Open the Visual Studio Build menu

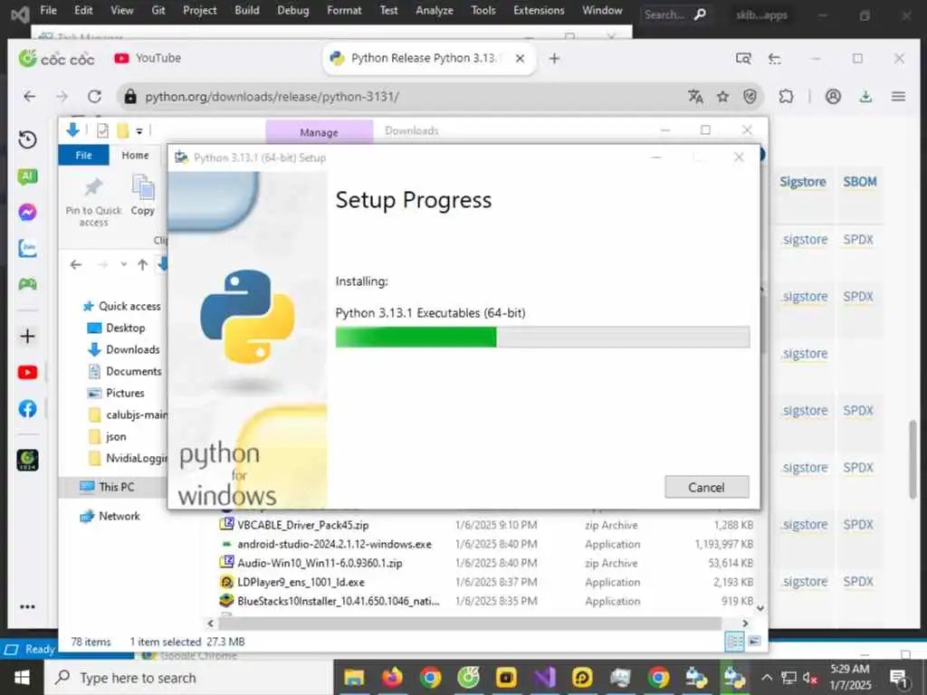pyautogui.click(x=246, y=10)
